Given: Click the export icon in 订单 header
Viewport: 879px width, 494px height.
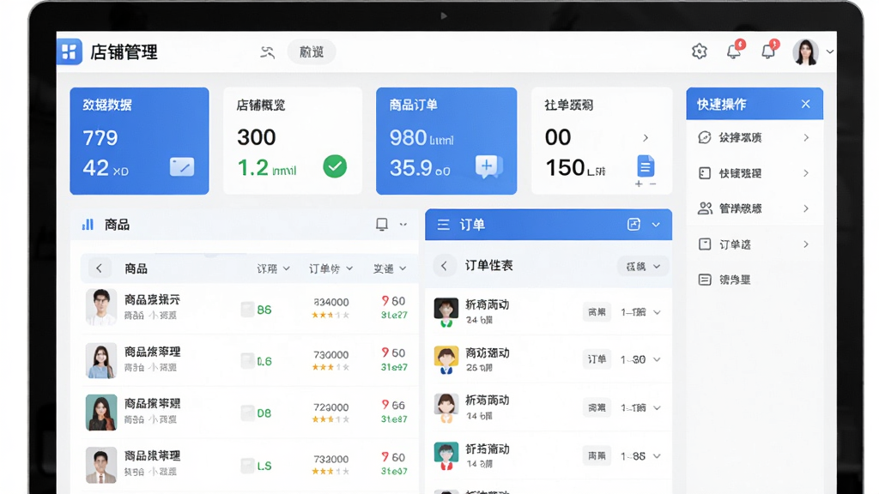Looking at the screenshot, I should (633, 225).
